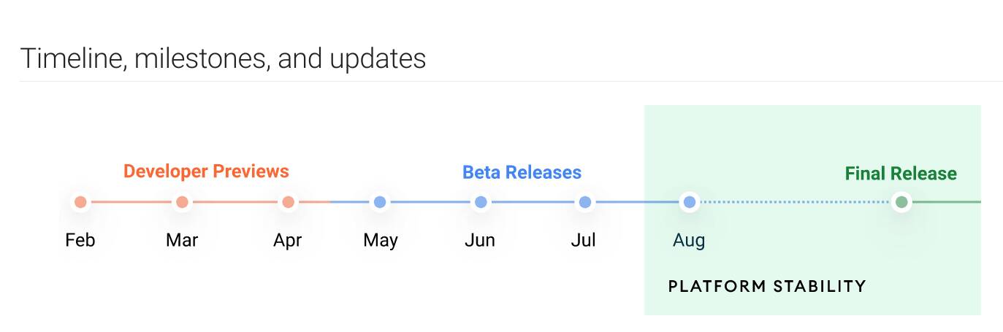Screen dimensions: 1003x332
Task: Select the PLATFORM STABILITY text
Action: (x=767, y=286)
